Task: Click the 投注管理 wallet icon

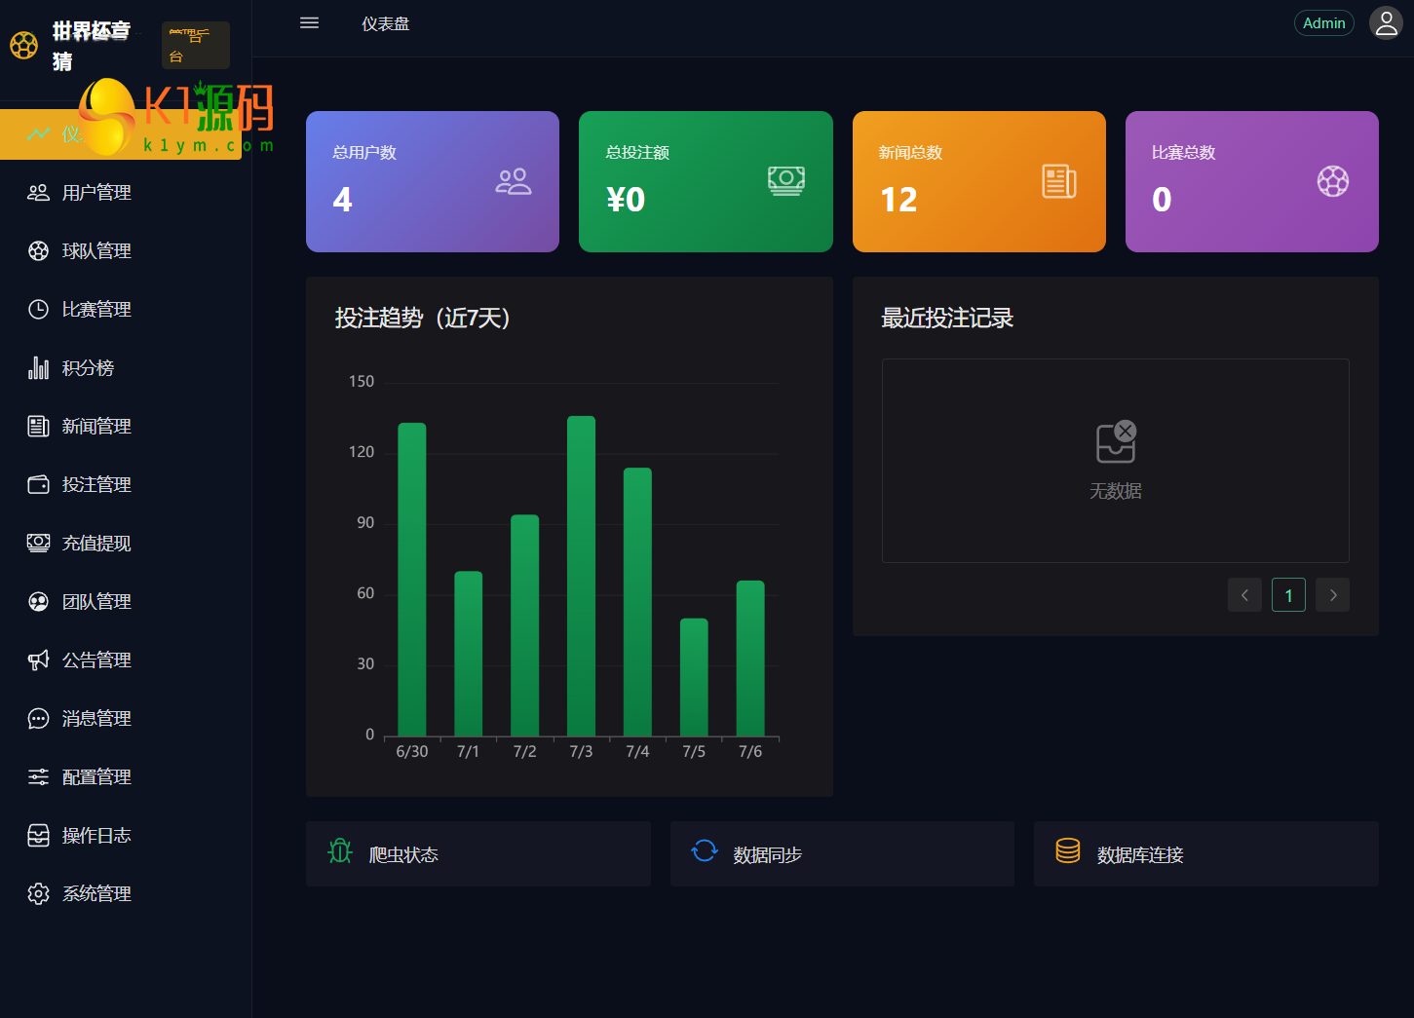Action: pyautogui.click(x=38, y=485)
